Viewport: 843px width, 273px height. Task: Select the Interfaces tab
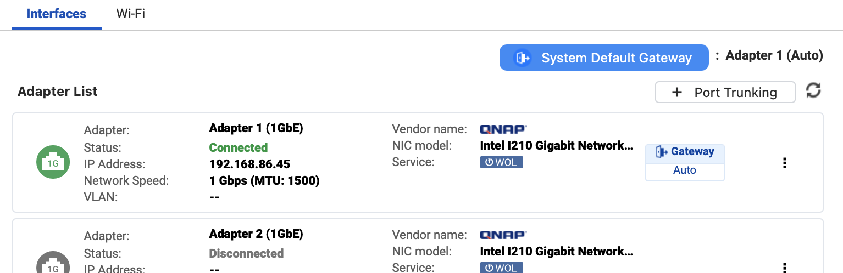pos(57,14)
